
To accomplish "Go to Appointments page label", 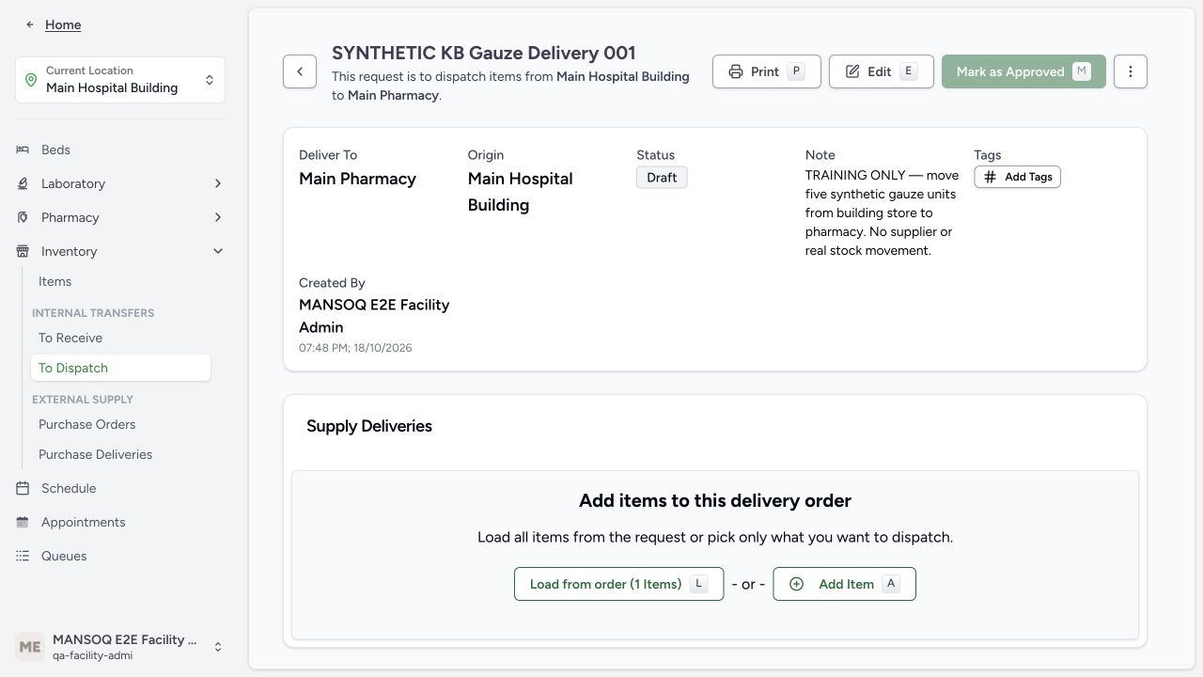I will [83, 522].
